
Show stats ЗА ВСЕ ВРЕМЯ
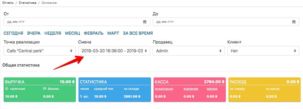tap(138, 33)
